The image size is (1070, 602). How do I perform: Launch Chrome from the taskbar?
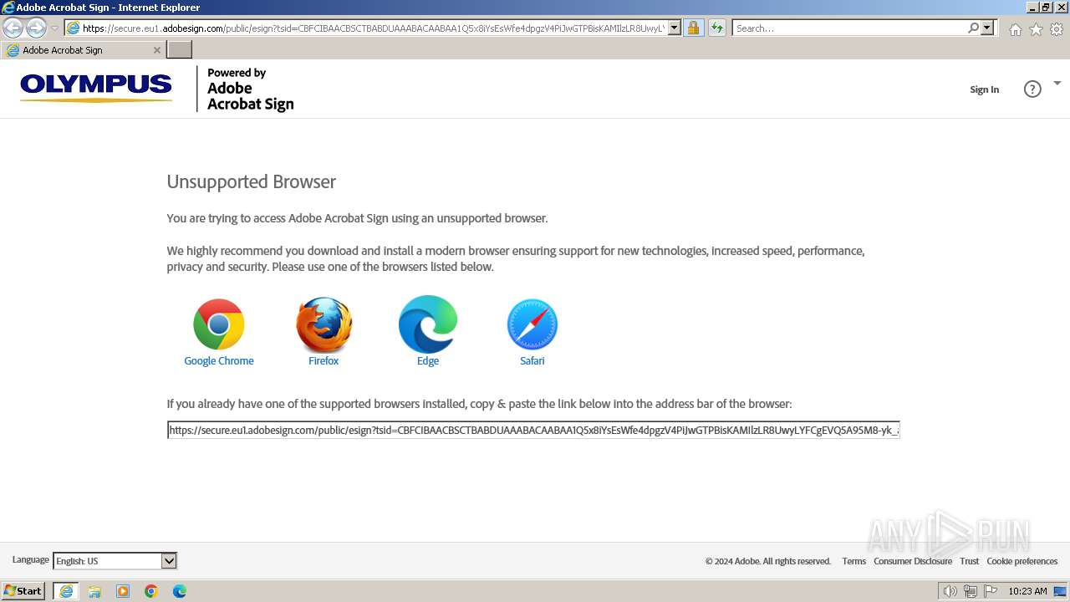(151, 591)
